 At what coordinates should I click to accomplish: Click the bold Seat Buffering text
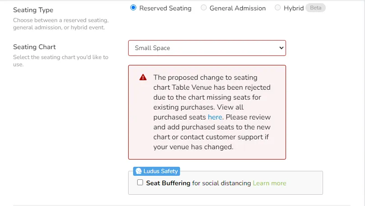click(x=168, y=183)
